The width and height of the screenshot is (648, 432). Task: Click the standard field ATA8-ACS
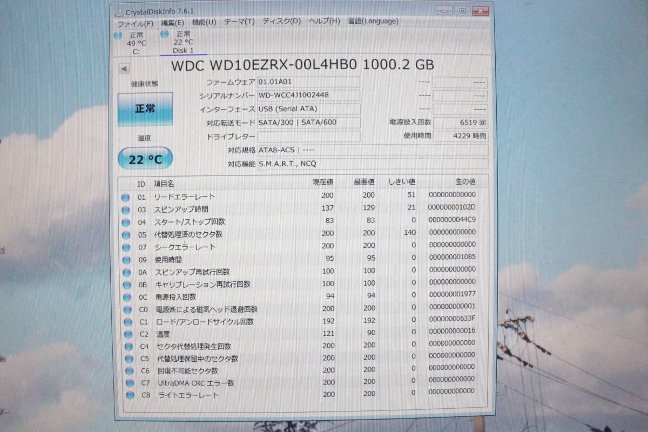(x=373, y=150)
